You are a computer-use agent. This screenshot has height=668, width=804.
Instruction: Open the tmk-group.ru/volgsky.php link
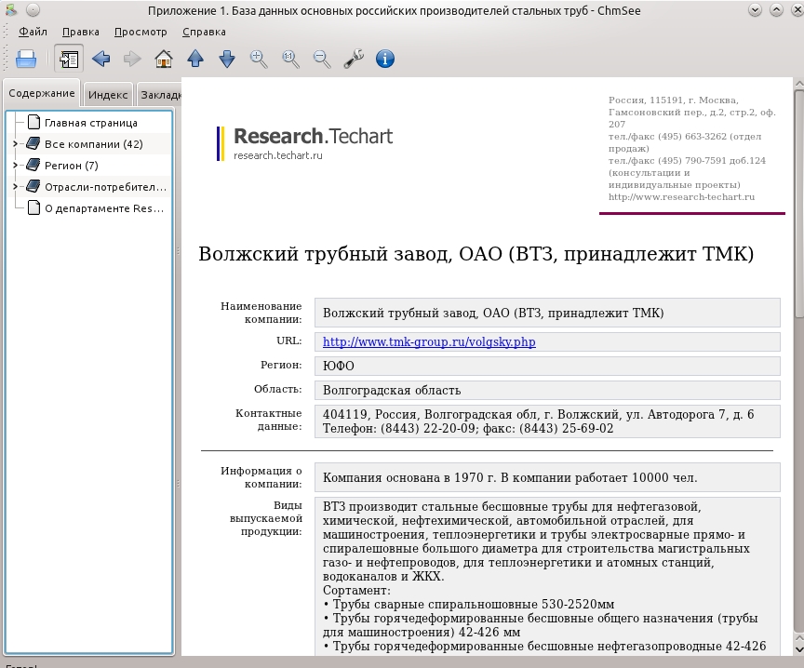(x=429, y=342)
